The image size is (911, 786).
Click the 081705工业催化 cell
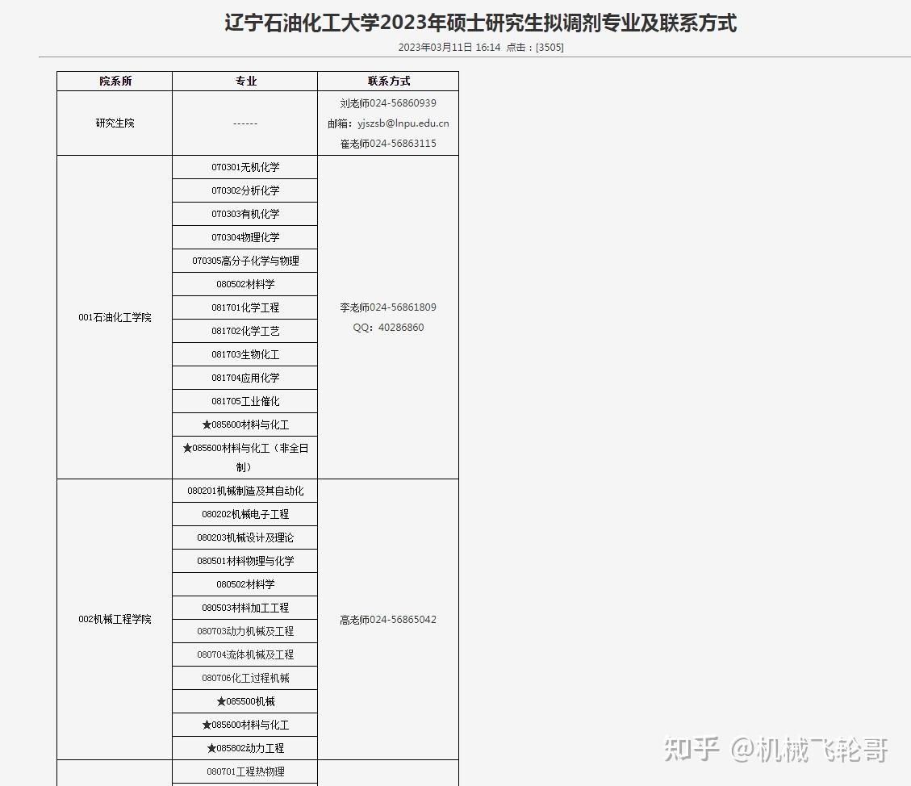[x=245, y=401]
